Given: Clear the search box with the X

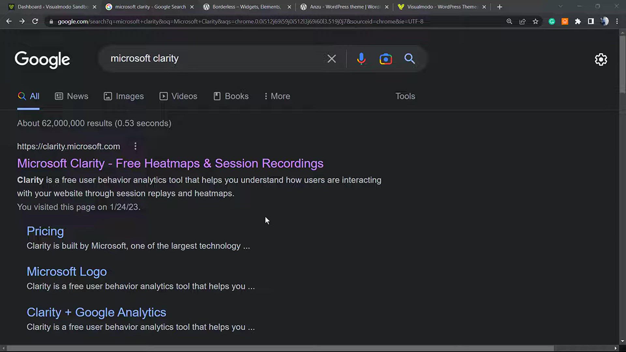Looking at the screenshot, I should (332, 59).
